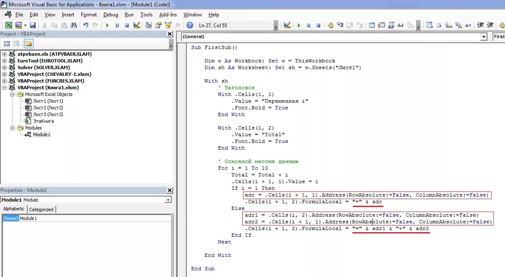Open the Call Stack icon
Screen dimensions: 505x277
point(410,25)
